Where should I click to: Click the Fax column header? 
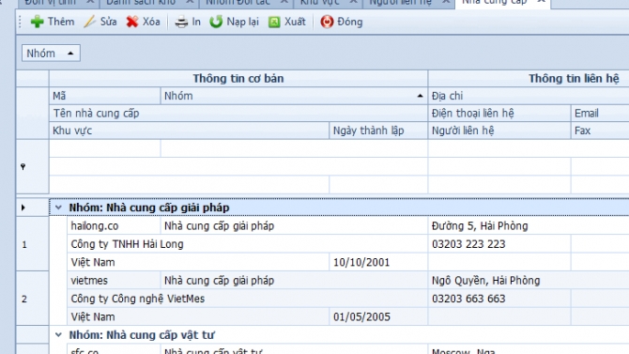[600, 131]
